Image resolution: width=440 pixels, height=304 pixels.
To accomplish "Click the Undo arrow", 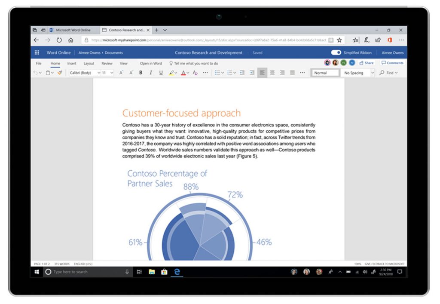I will tap(35, 73).
